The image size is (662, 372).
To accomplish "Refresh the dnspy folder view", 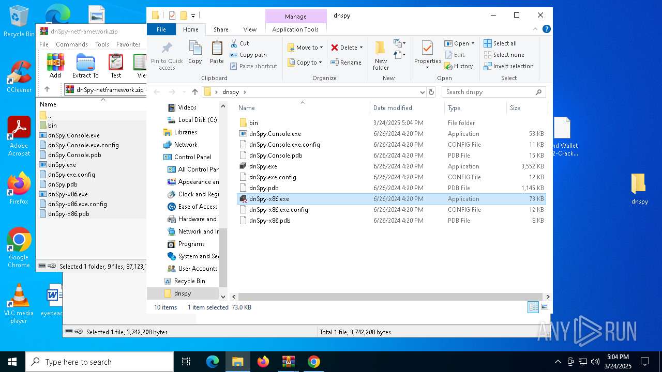I will pyautogui.click(x=431, y=92).
